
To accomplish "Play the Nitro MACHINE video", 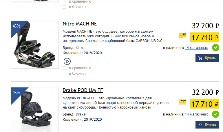I will pyautogui.click(x=67, y=61).
